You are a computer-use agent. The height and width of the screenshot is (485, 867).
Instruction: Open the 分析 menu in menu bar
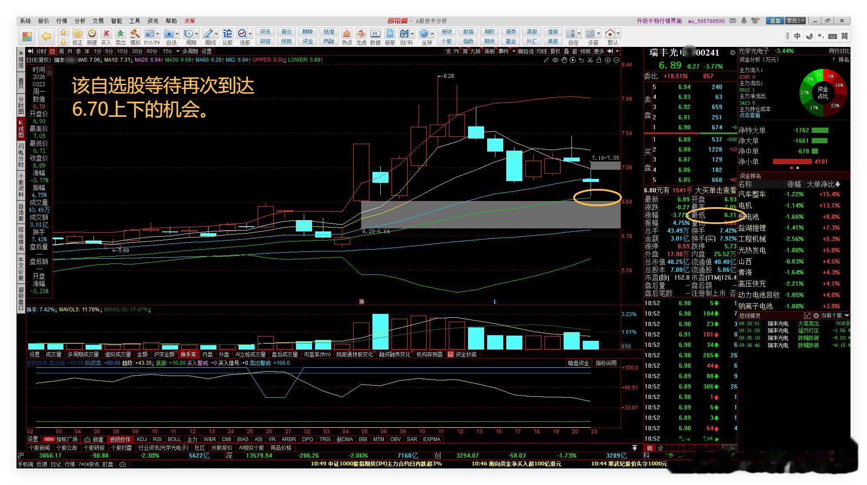tap(80, 21)
